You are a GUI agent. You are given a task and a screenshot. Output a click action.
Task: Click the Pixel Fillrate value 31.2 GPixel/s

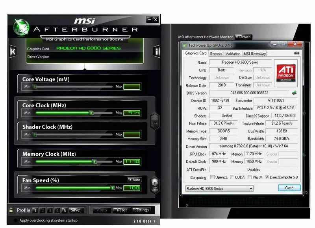pyautogui.click(x=223, y=123)
